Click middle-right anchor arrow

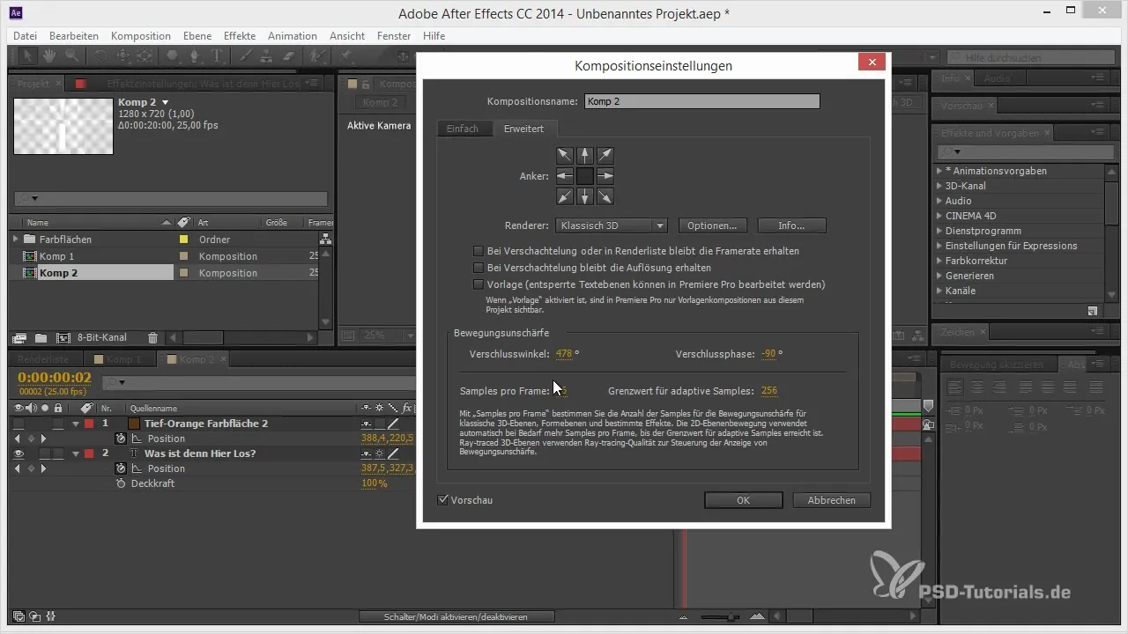[x=605, y=176]
